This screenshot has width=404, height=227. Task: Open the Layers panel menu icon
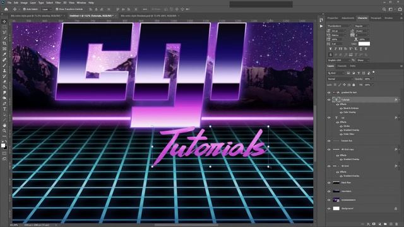(x=401, y=66)
